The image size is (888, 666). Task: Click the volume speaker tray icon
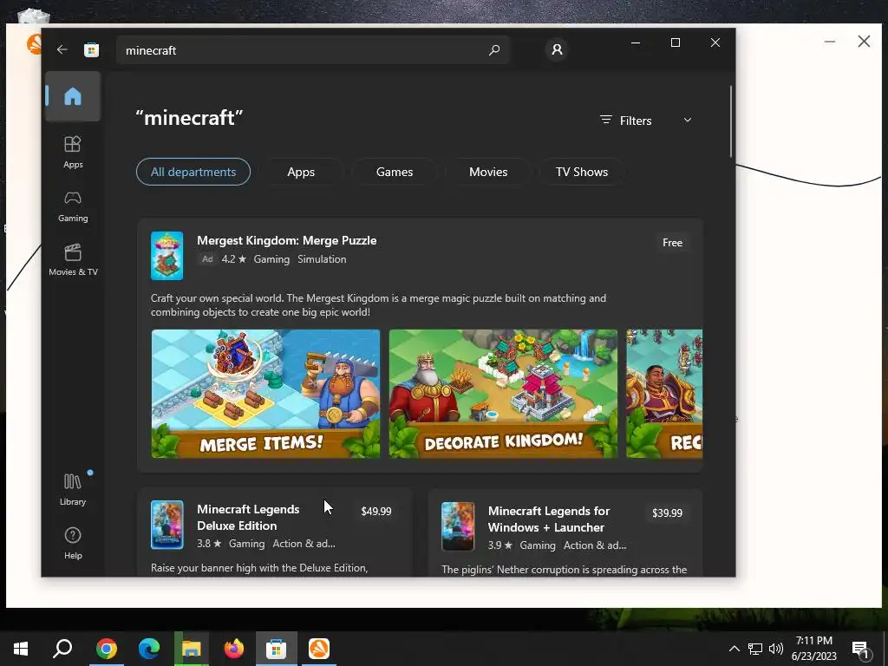(x=776, y=649)
